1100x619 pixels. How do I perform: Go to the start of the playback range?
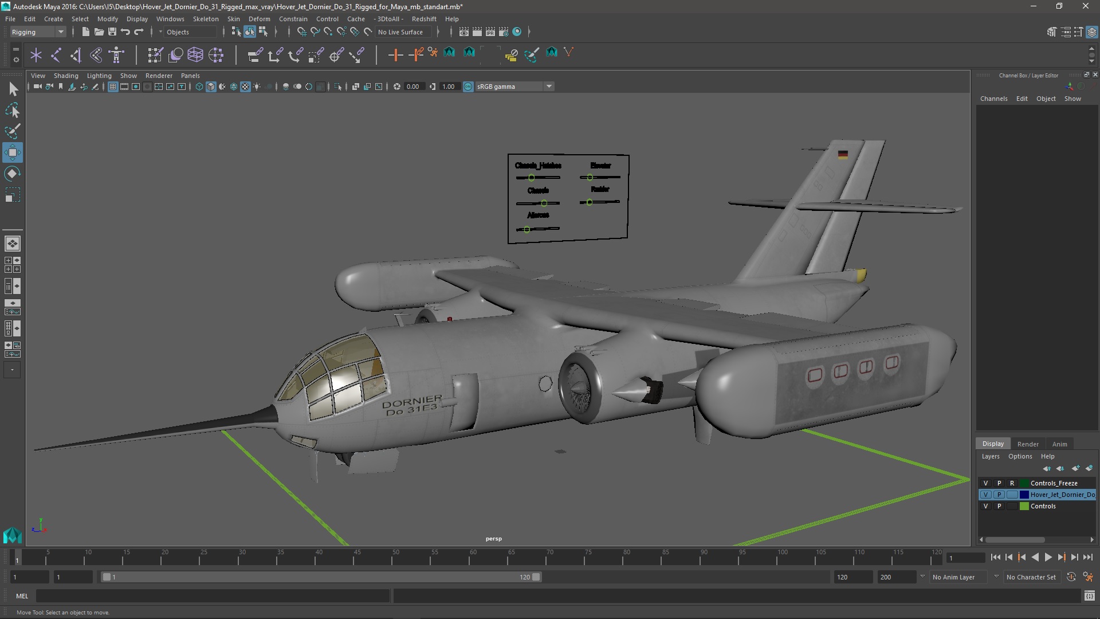coord(995,557)
